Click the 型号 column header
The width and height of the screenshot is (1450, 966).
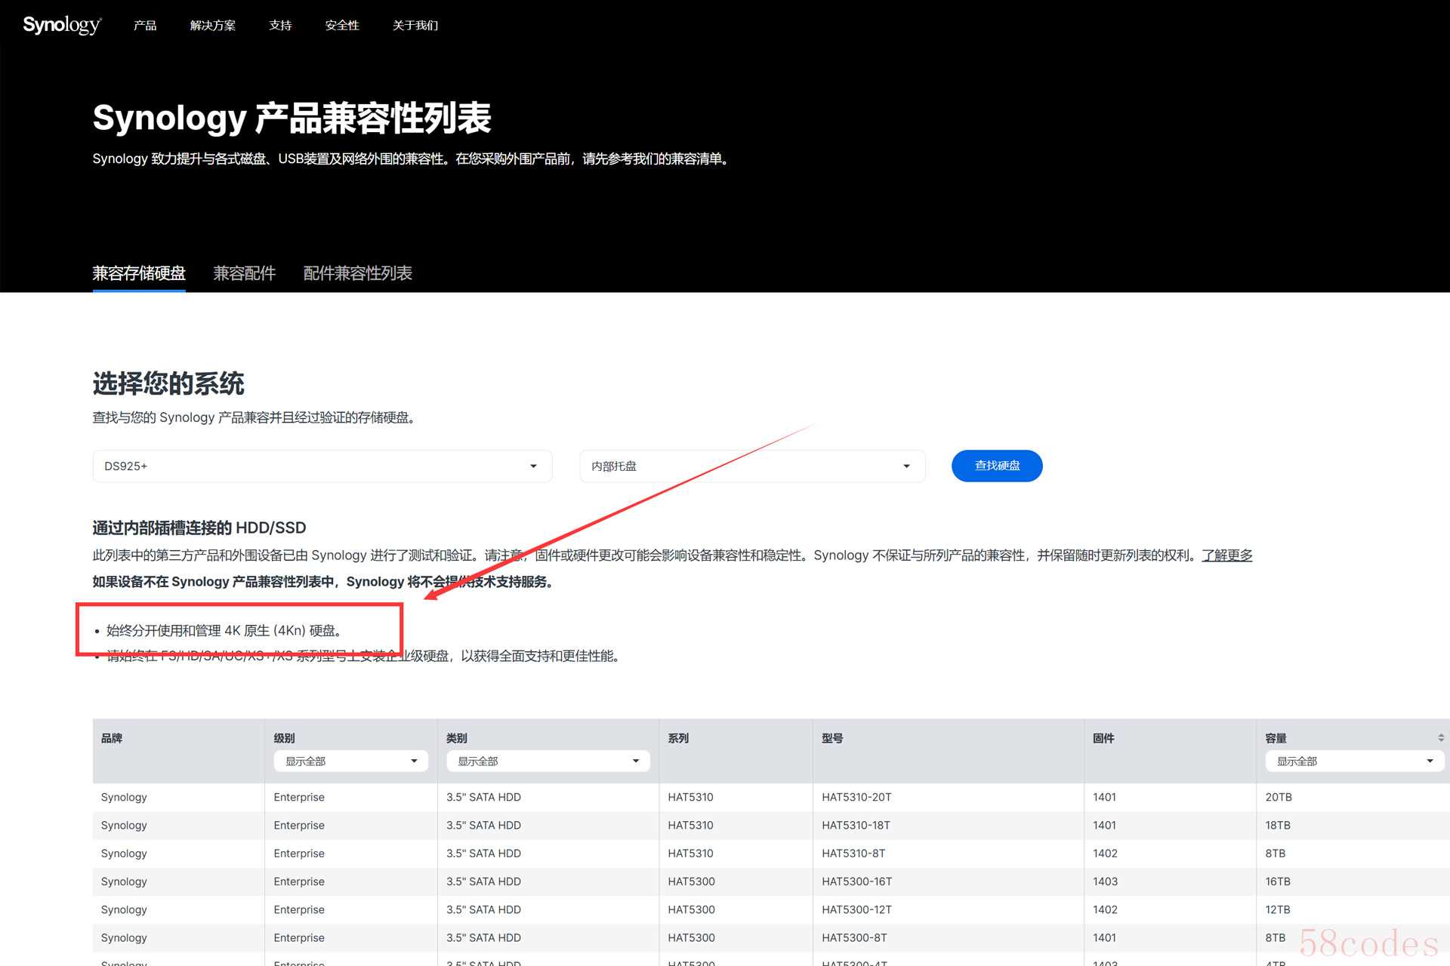point(832,738)
